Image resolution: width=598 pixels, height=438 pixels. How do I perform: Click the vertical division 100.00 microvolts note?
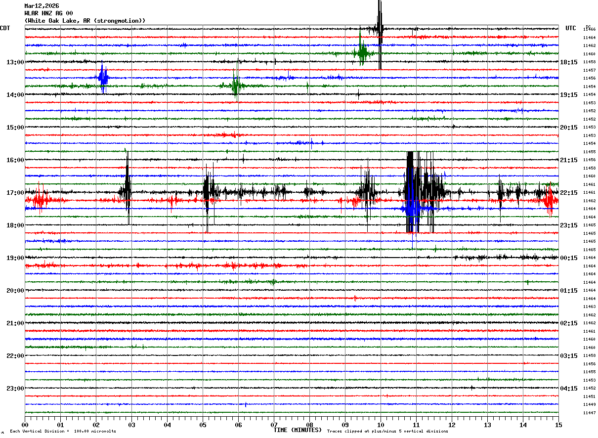point(63,432)
